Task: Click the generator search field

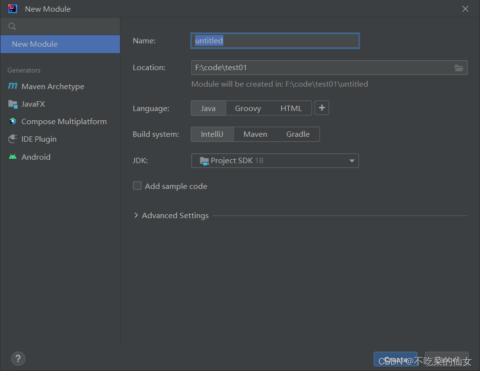Action: (x=60, y=26)
